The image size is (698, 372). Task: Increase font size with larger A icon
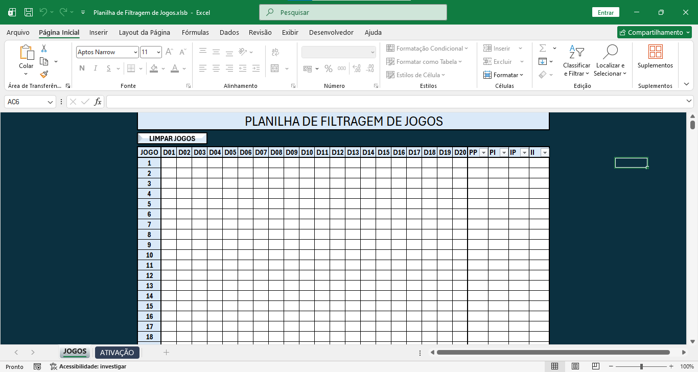click(x=169, y=52)
